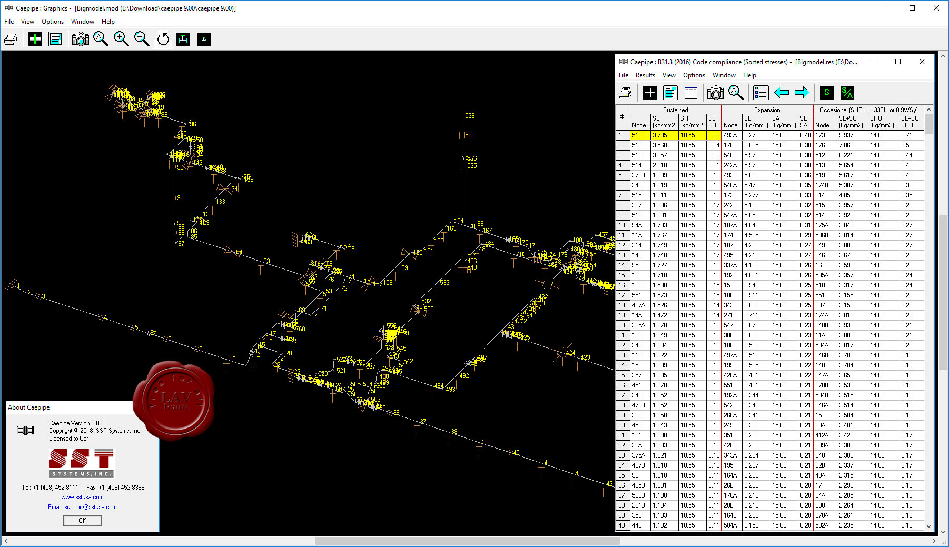
Task: Click the input text window icon in results toolbar
Action: [x=670, y=93]
